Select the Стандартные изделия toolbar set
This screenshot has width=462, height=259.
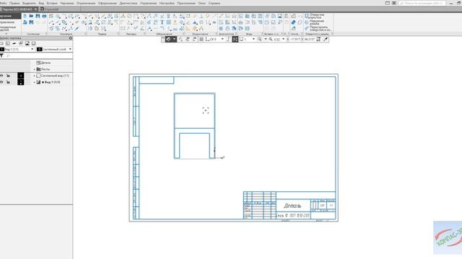pyautogui.click(x=8, y=29)
